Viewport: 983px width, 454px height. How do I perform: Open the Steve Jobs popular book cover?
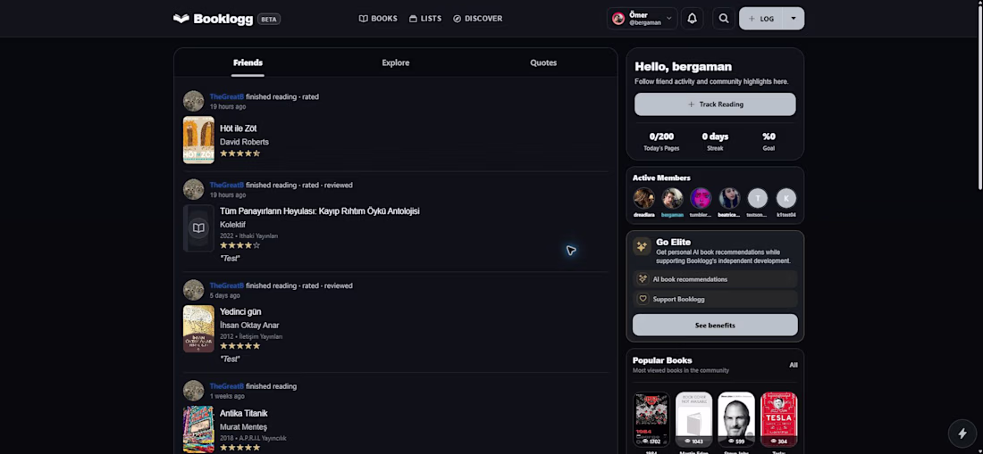point(736,419)
